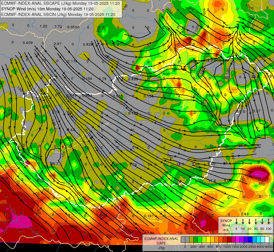
Task: Click the 2.87 value on the map
Action: [57, 44]
